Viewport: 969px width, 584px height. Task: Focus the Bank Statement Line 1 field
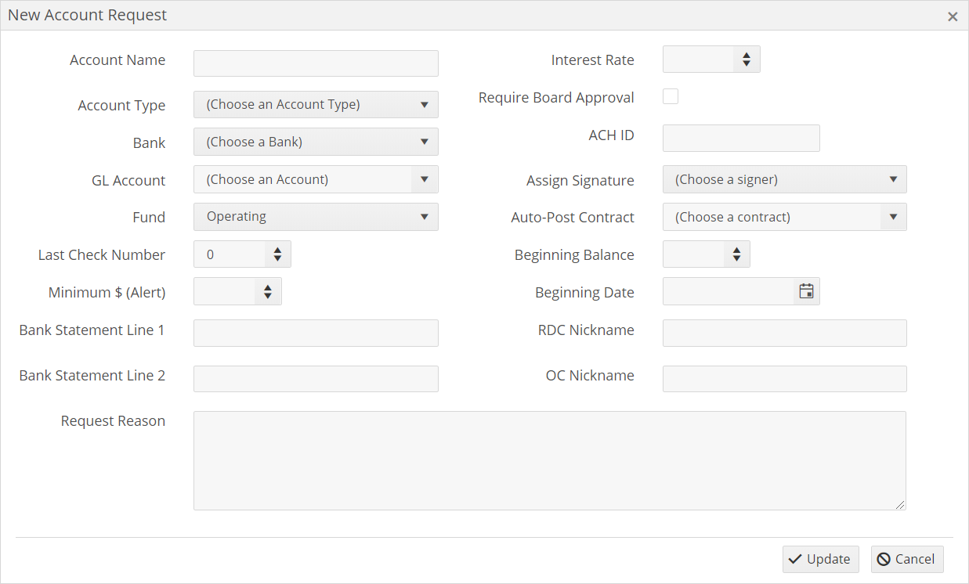pos(316,333)
